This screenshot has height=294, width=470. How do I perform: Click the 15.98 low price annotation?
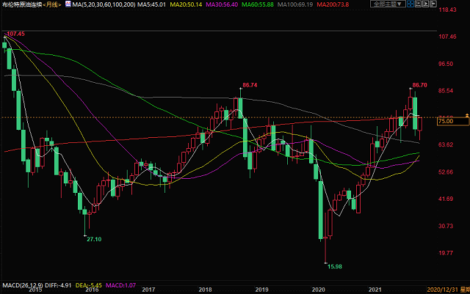click(x=334, y=266)
